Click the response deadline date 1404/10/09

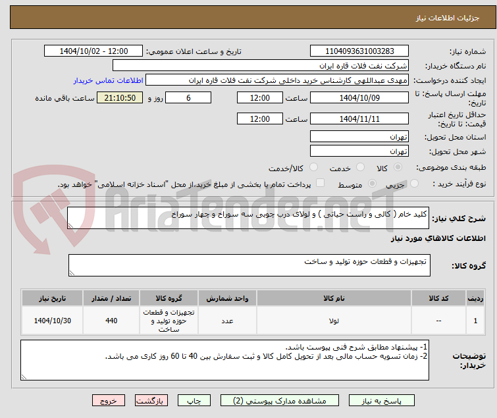(359, 97)
